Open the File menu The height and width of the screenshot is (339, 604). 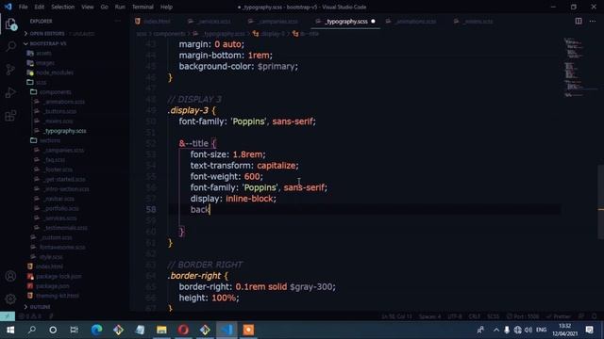point(23,7)
